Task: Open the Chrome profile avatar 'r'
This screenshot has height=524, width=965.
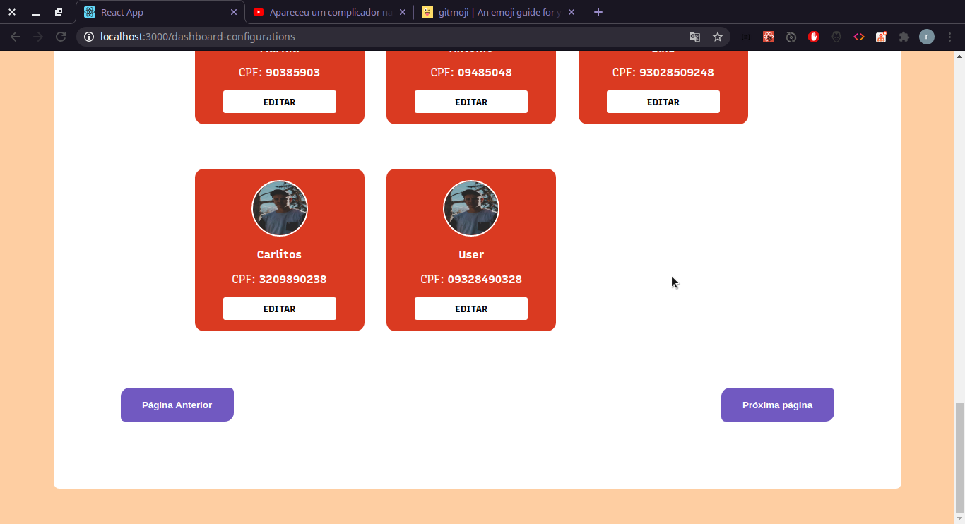Action: point(927,37)
